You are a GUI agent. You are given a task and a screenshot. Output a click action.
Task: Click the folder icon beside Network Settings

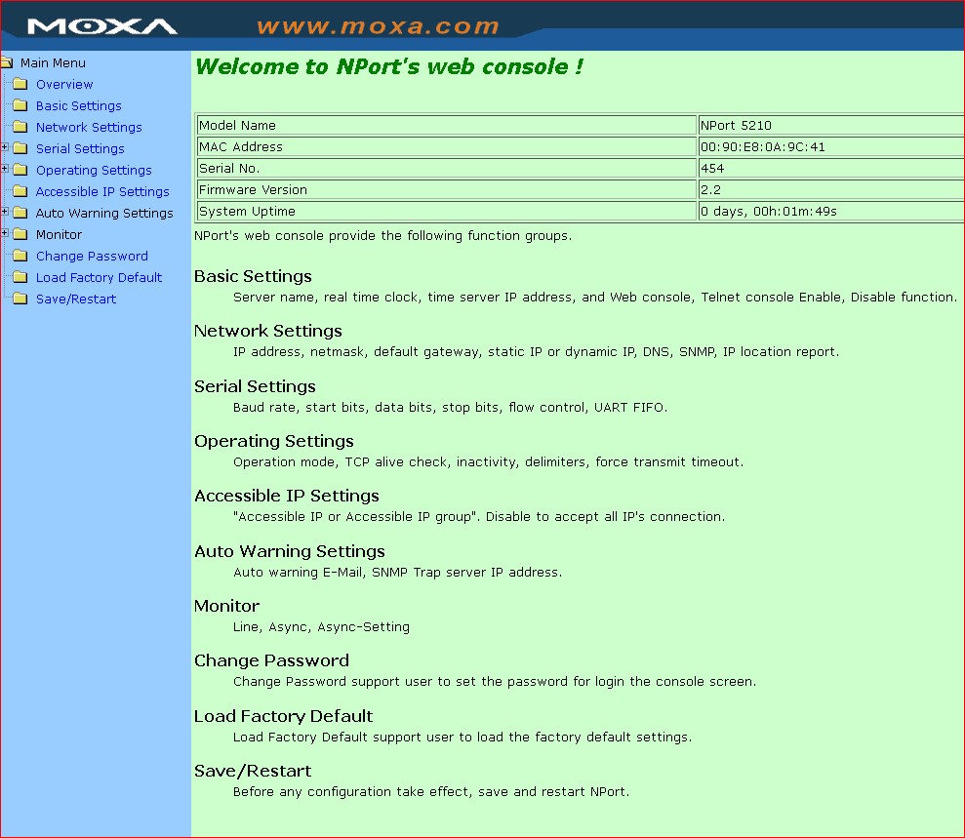click(20, 127)
